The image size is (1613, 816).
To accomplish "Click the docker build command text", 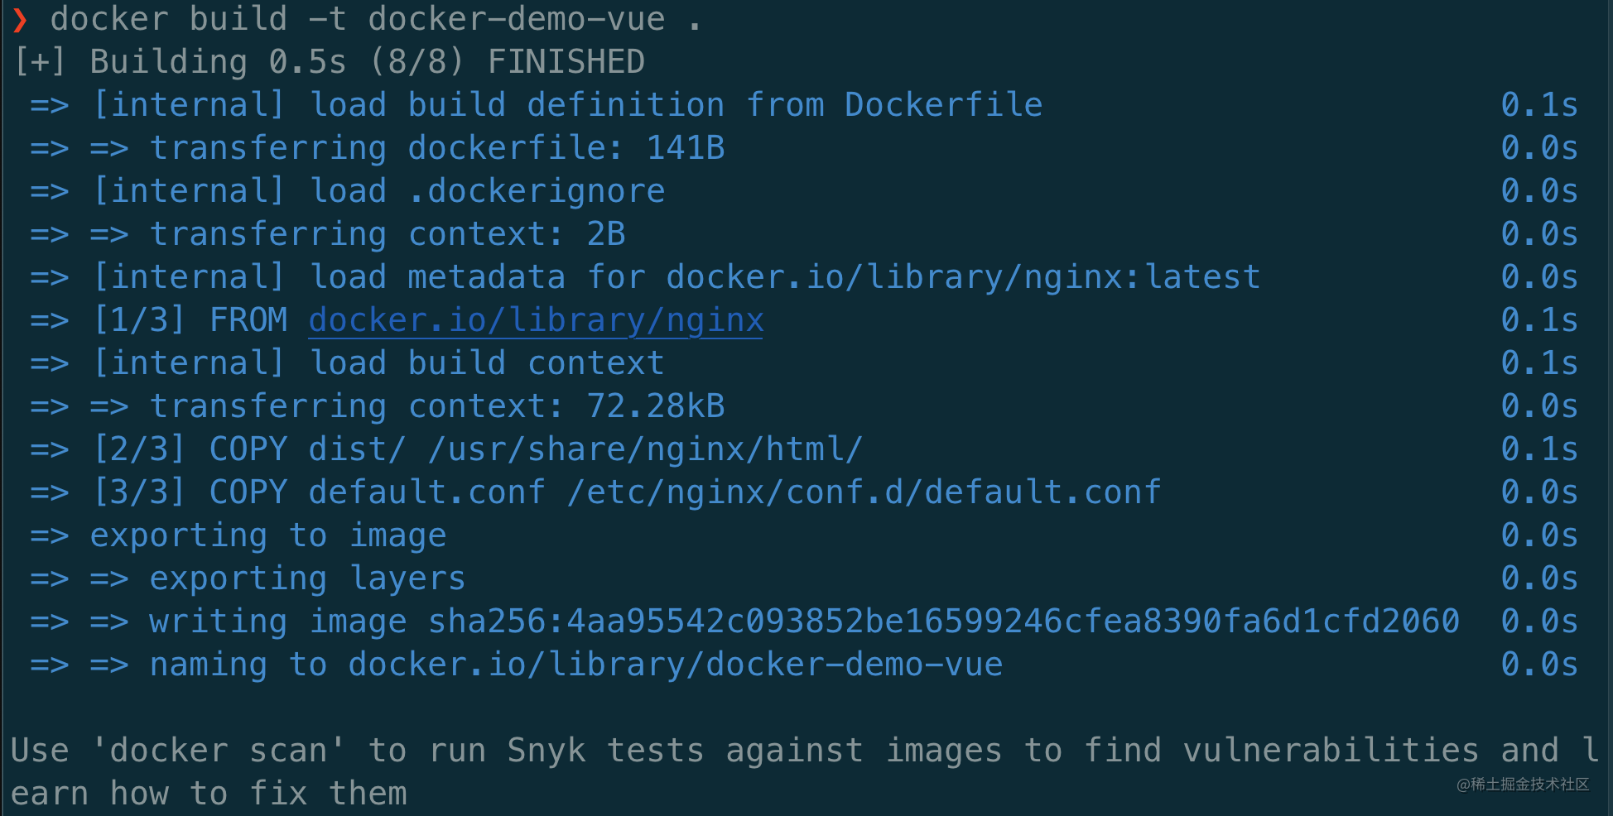I will point(376,19).
